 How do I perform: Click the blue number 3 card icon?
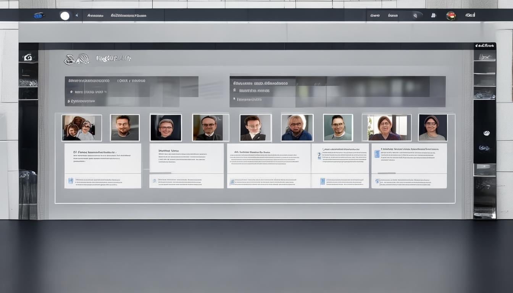tap(377, 154)
